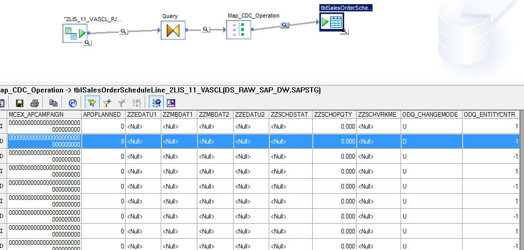Click the ZZMBDAT1 column header
The image size is (524, 250).
pyautogui.click(x=179, y=114)
